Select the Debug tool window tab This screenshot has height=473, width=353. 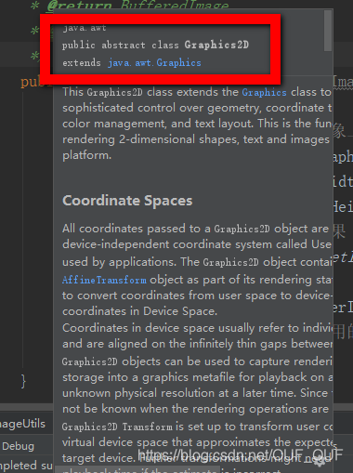coord(18,446)
